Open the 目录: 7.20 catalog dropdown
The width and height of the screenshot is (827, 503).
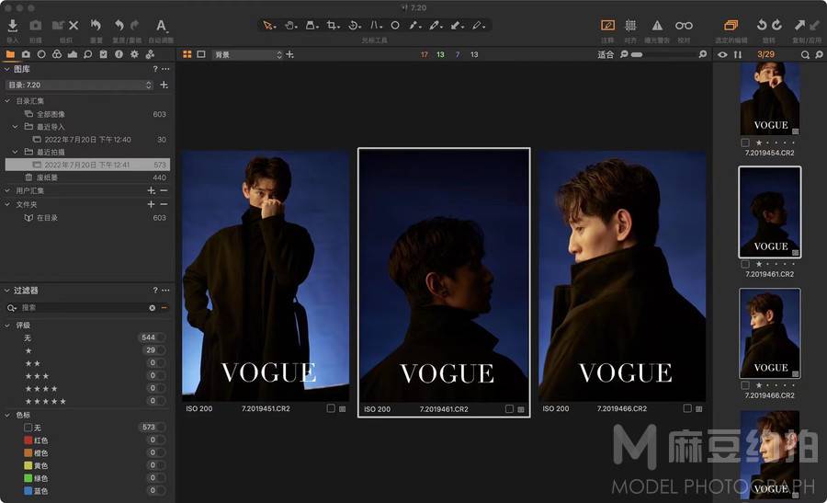coord(80,85)
